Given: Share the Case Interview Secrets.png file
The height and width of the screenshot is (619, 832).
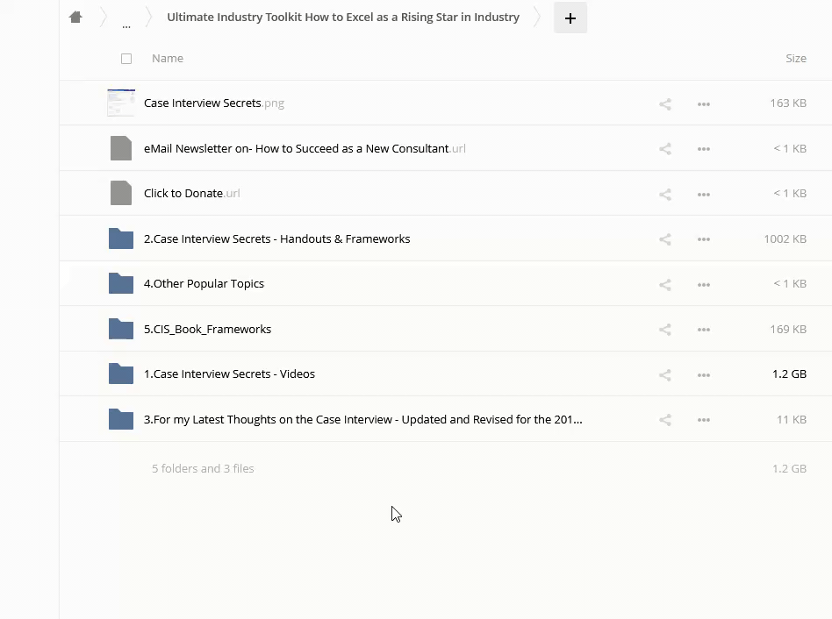Looking at the screenshot, I should tap(665, 103).
